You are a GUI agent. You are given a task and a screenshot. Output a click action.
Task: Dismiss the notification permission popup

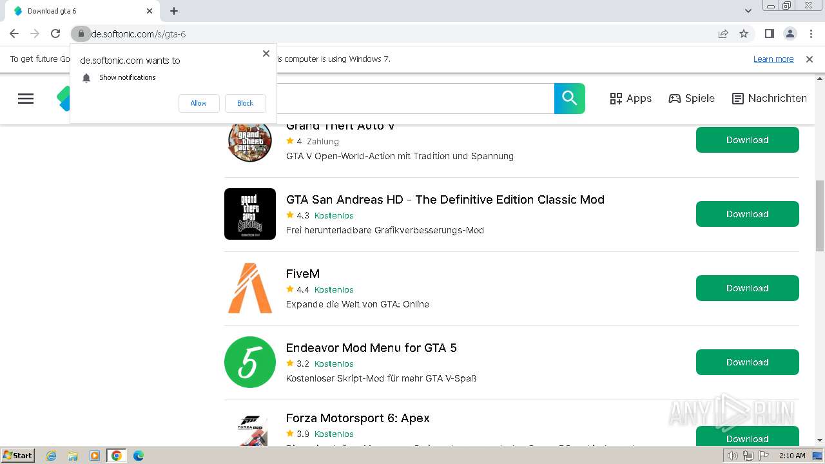tap(266, 53)
